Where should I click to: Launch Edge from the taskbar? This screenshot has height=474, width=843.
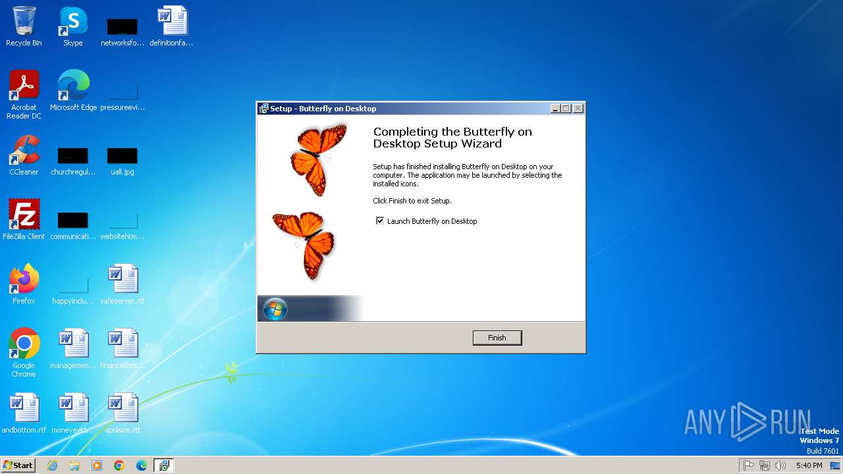click(x=142, y=465)
